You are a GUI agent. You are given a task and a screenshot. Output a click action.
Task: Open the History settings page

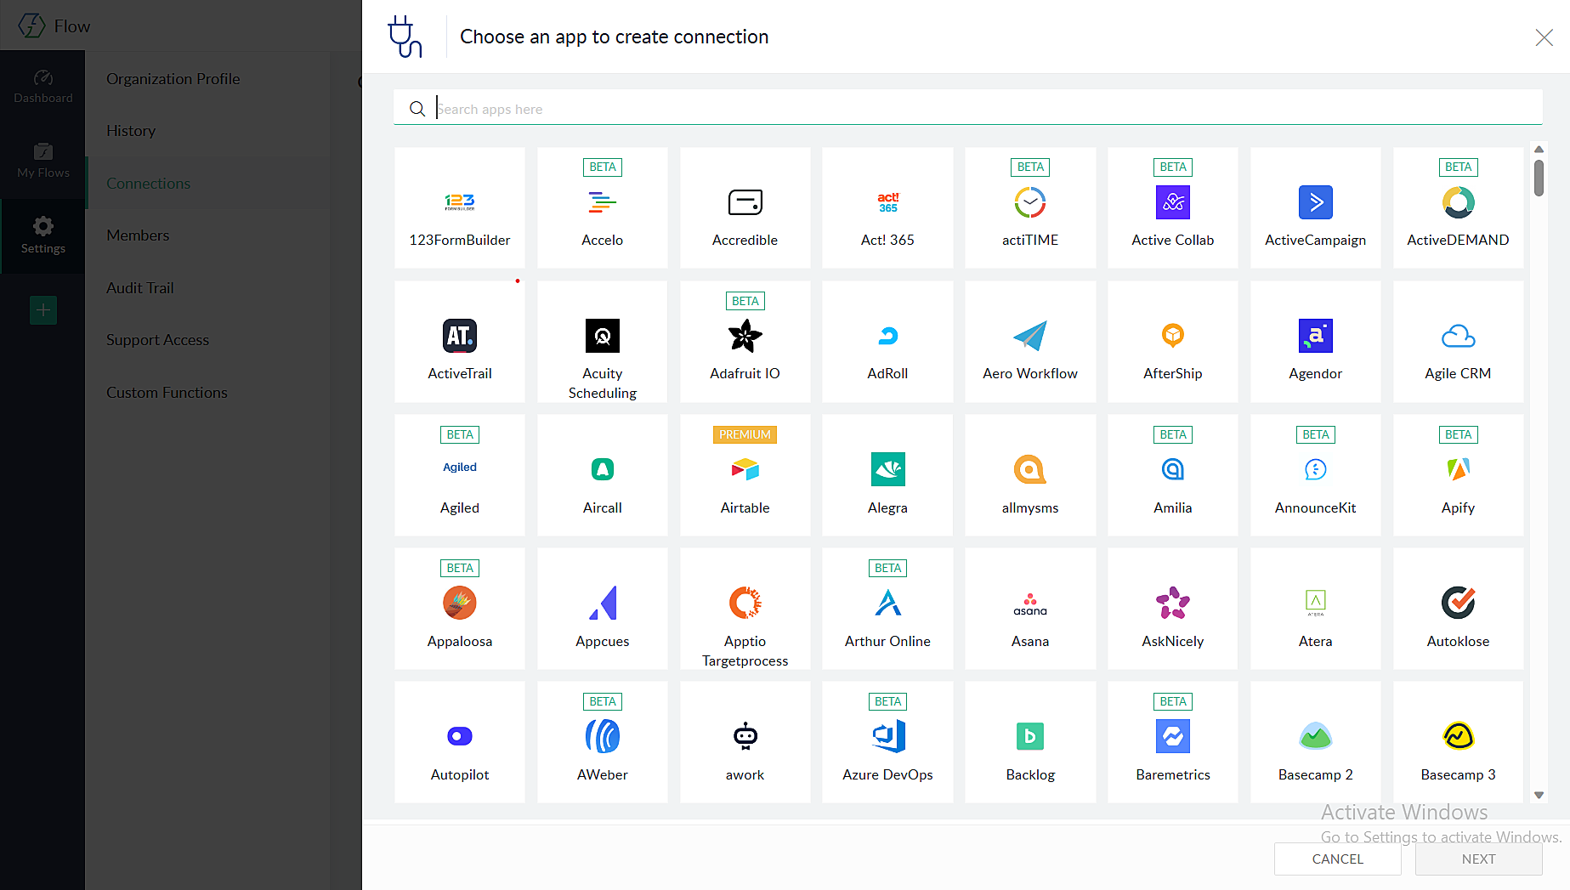tap(131, 131)
